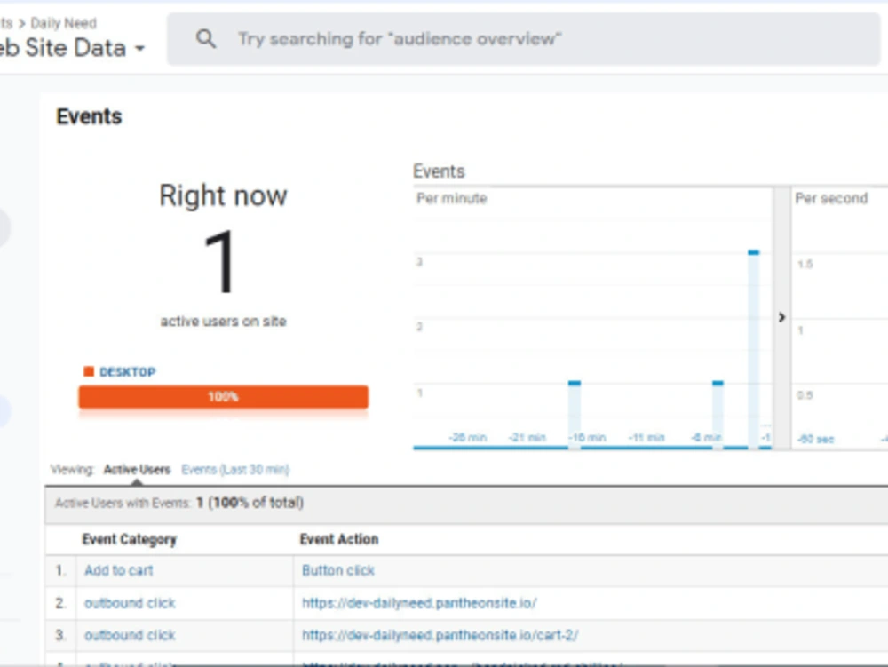Open the Daily Need breadcrumb
This screenshot has height=667, width=888.
point(63,23)
